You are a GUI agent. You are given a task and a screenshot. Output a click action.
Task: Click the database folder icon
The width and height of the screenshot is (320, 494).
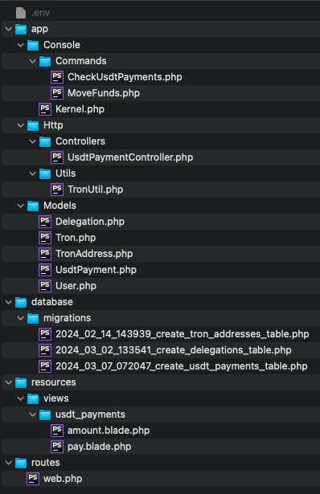[x=21, y=302]
